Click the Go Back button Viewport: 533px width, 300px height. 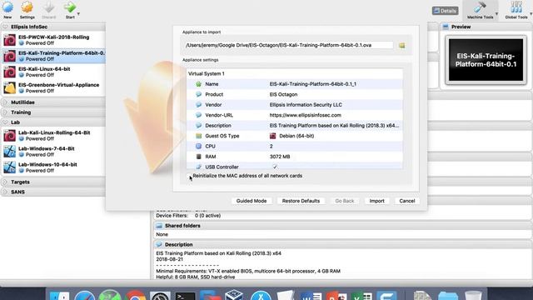coord(344,201)
